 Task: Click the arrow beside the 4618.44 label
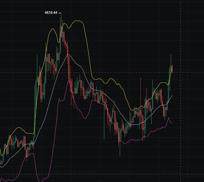(60, 13)
